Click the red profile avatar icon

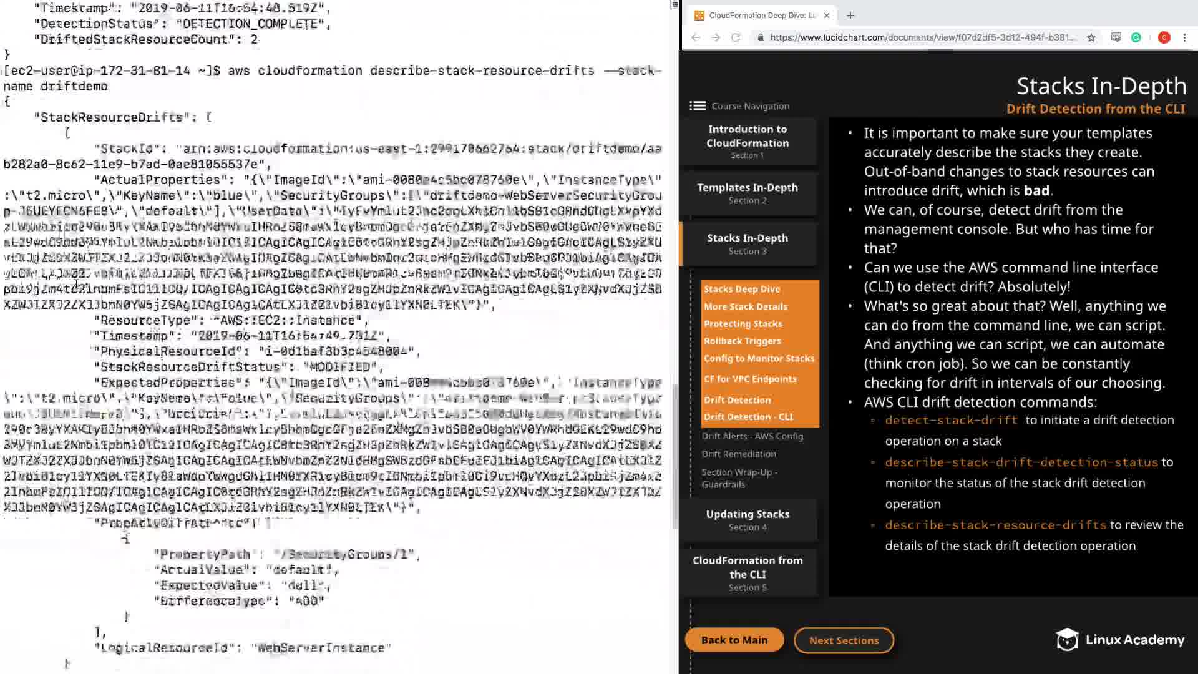(1164, 37)
